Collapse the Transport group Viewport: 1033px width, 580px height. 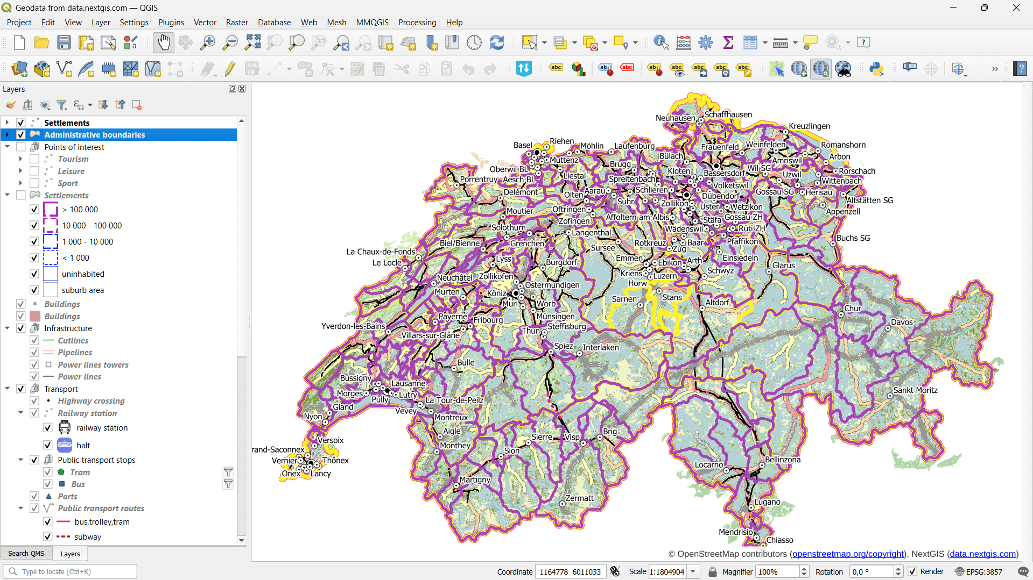click(x=7, y=389)
